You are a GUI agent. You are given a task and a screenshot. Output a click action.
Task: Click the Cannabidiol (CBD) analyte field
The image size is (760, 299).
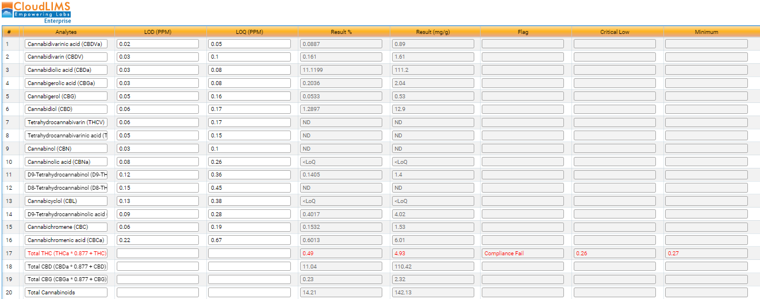pyautogui.click(x=66, y=109)
